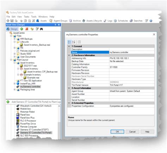Select mySiemens controller in tree
Screen dimensions: 167x153
[x=30, y=87]
